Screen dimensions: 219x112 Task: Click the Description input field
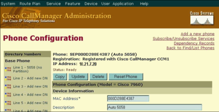(155, 107)
